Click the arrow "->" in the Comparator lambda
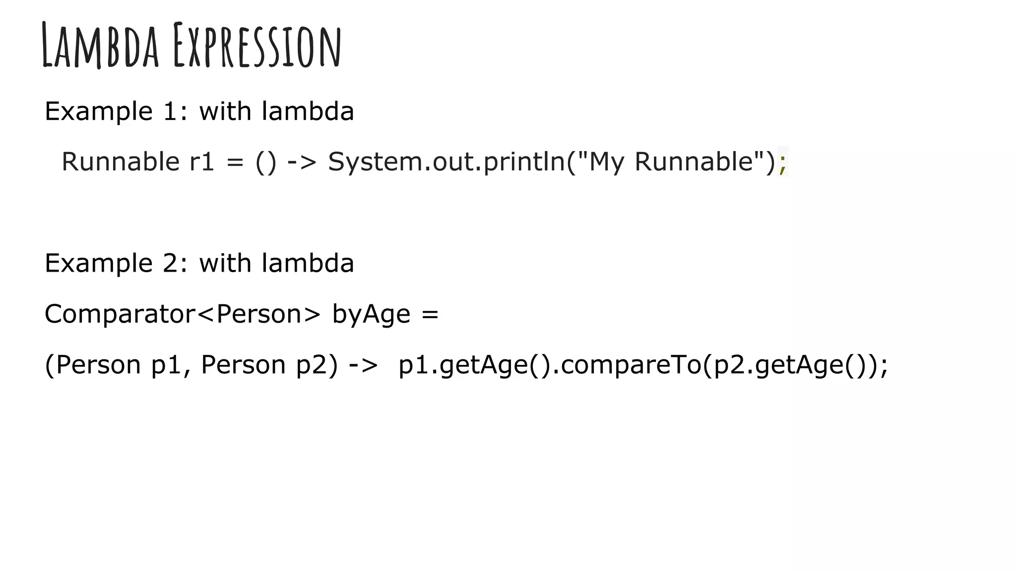This screenshot has width=1016, height=571. [x=363, y=366]
